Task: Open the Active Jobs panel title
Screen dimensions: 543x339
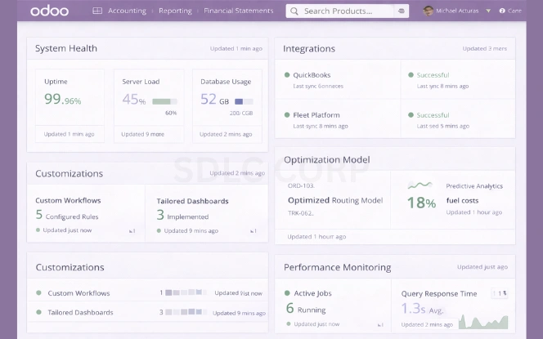Action: coord(312,293)
